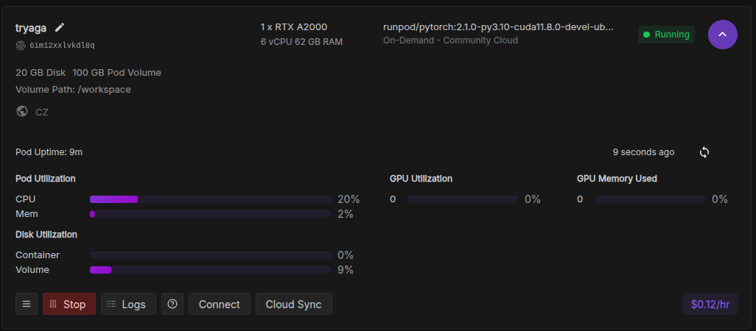Image resolution: width=756 pixels, height=331 pixels.
Task: Click the globe region icon beside CZ
Action: coord(22,112)
